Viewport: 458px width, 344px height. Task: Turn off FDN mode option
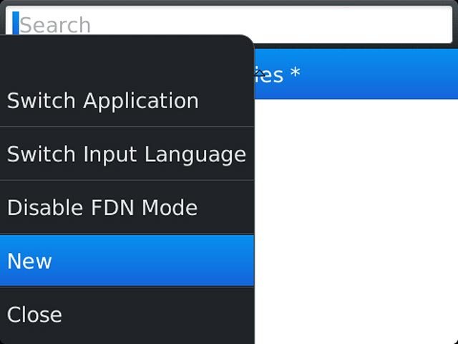pyautogui.click(x=127, y=207)
